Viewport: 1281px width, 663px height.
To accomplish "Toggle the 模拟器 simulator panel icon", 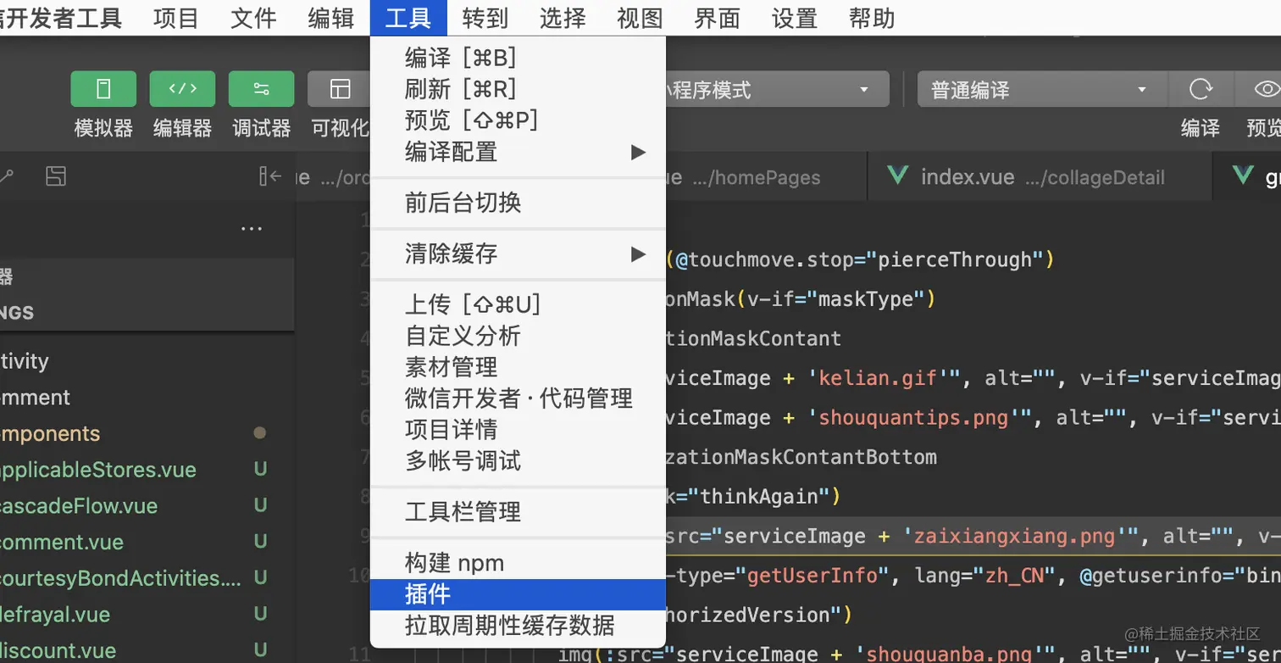I will (x=103, y=89).
